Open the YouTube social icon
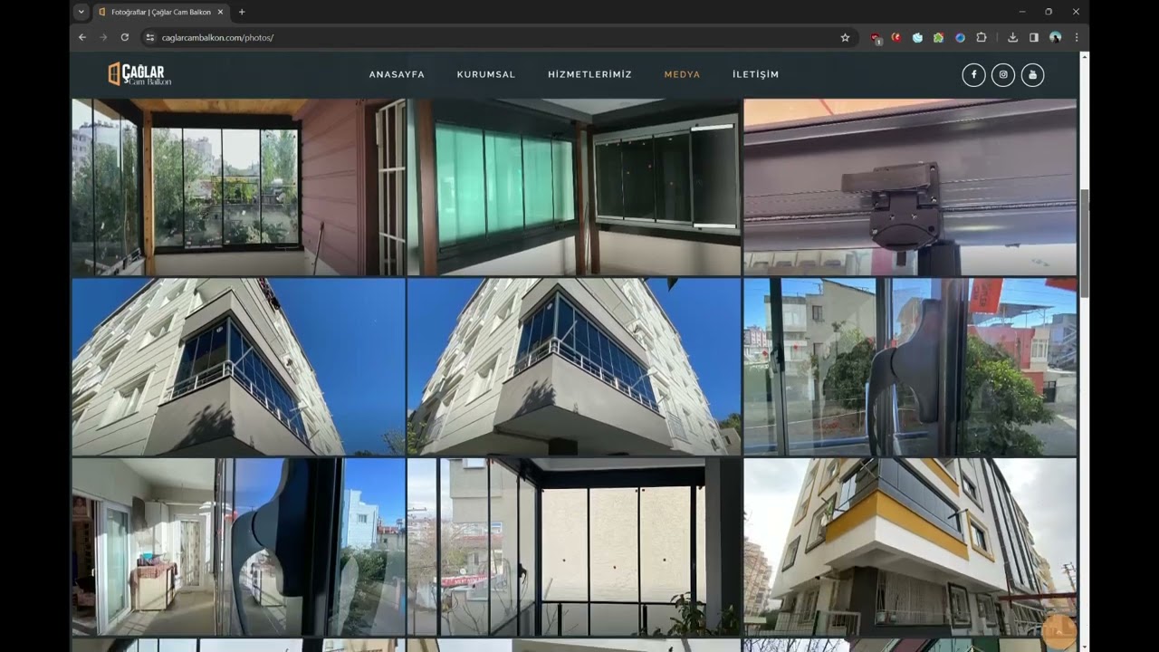 point(1032,75)
